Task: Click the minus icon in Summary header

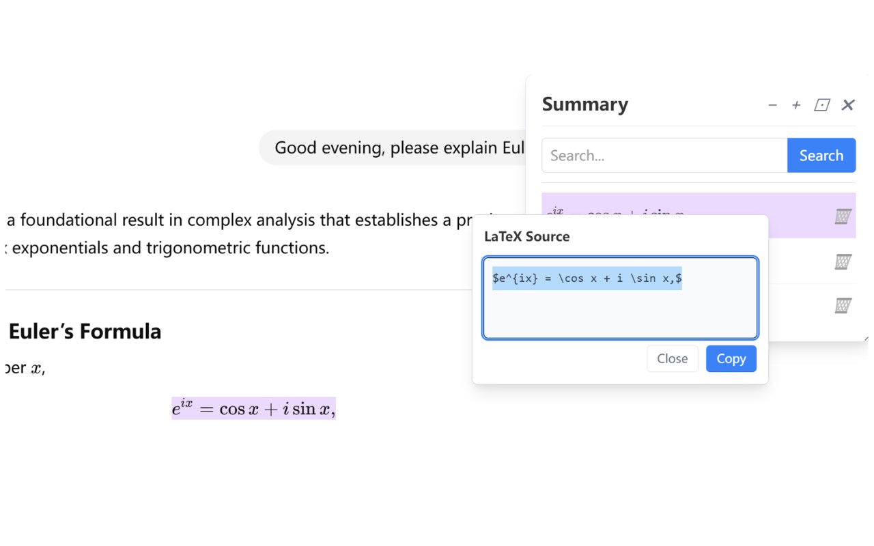Action: [x=772, y=105]
